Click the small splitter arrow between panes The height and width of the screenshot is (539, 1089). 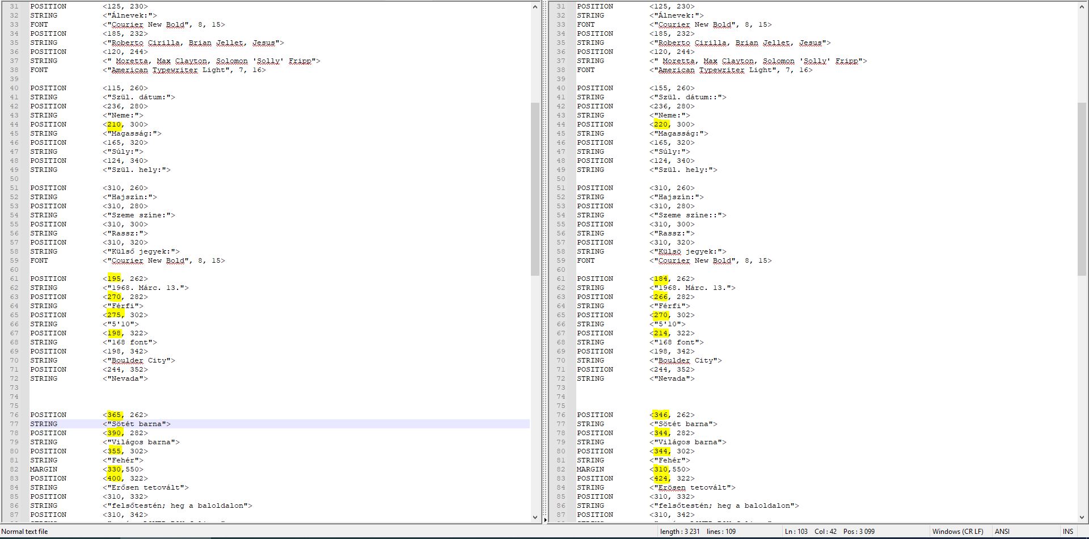(x=546, y=519)
